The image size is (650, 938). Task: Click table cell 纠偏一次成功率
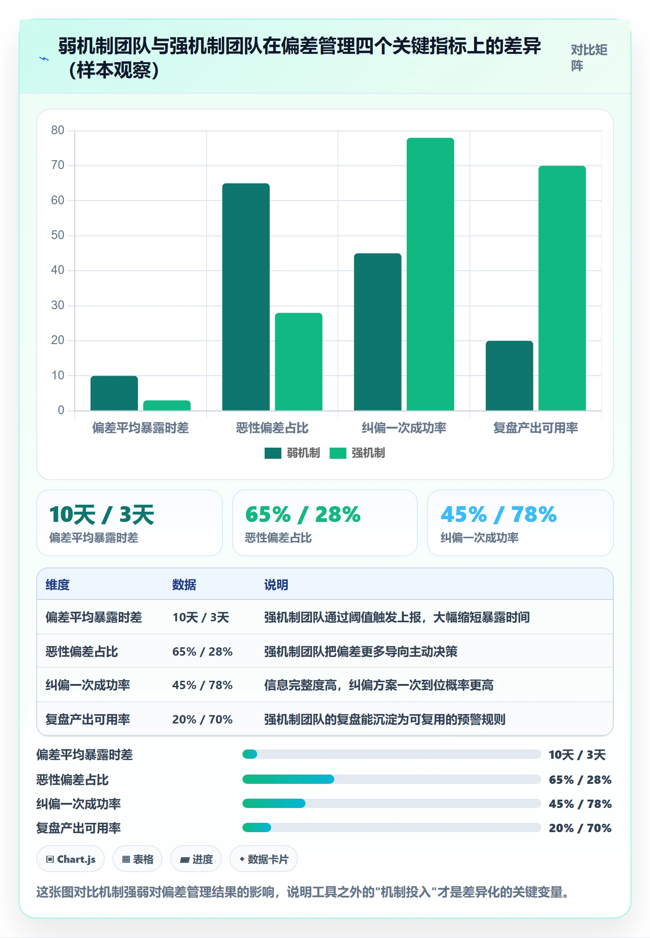coord(88,685)
